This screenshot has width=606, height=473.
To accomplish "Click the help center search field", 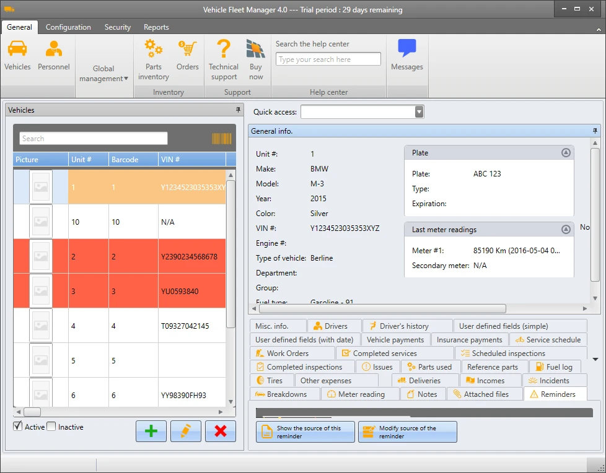I will click(x=328, y=59).
